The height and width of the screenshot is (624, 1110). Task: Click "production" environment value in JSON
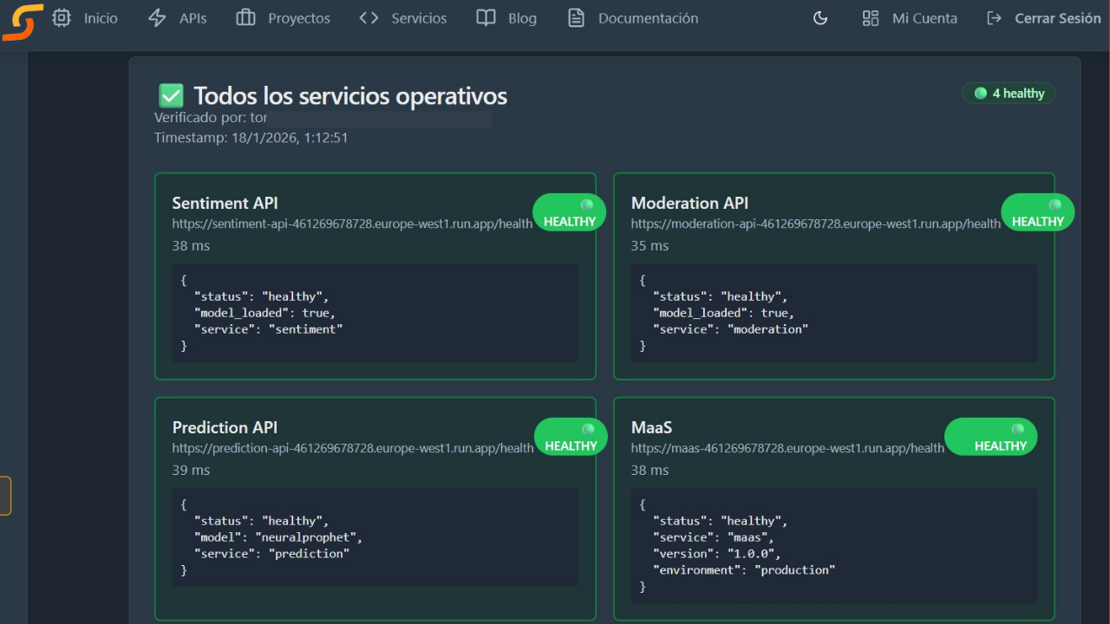[795, 570]
